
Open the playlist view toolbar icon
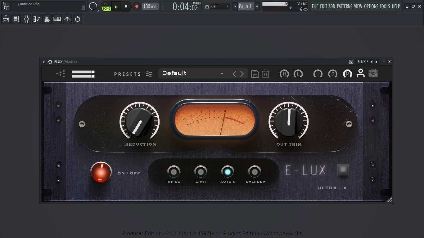point(6,19)
